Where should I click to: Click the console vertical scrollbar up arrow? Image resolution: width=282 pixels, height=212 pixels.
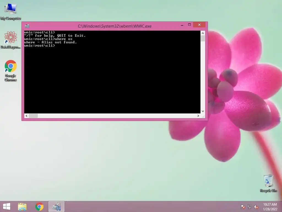tap(203, 33)
